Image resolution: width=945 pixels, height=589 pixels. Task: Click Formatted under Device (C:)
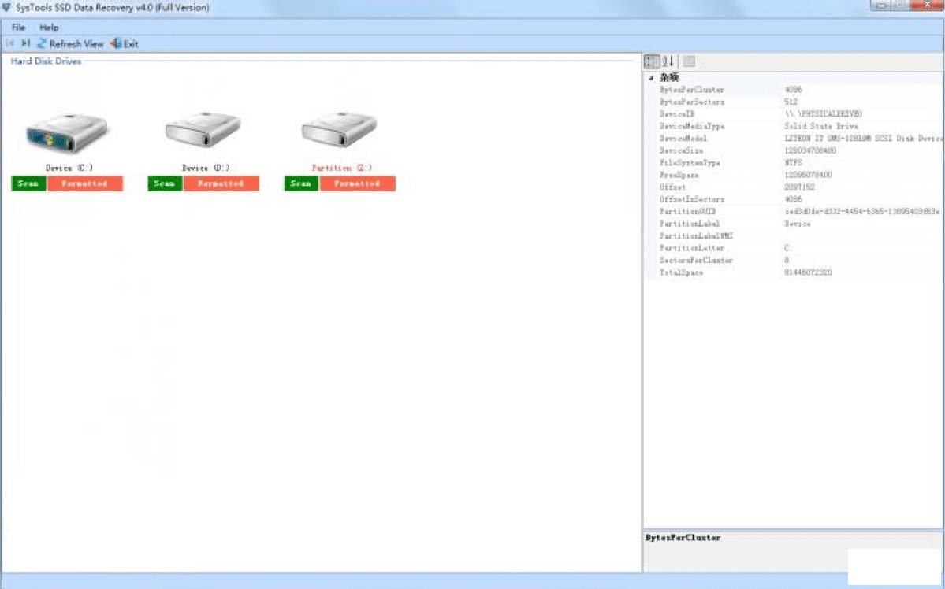[85, 183]
